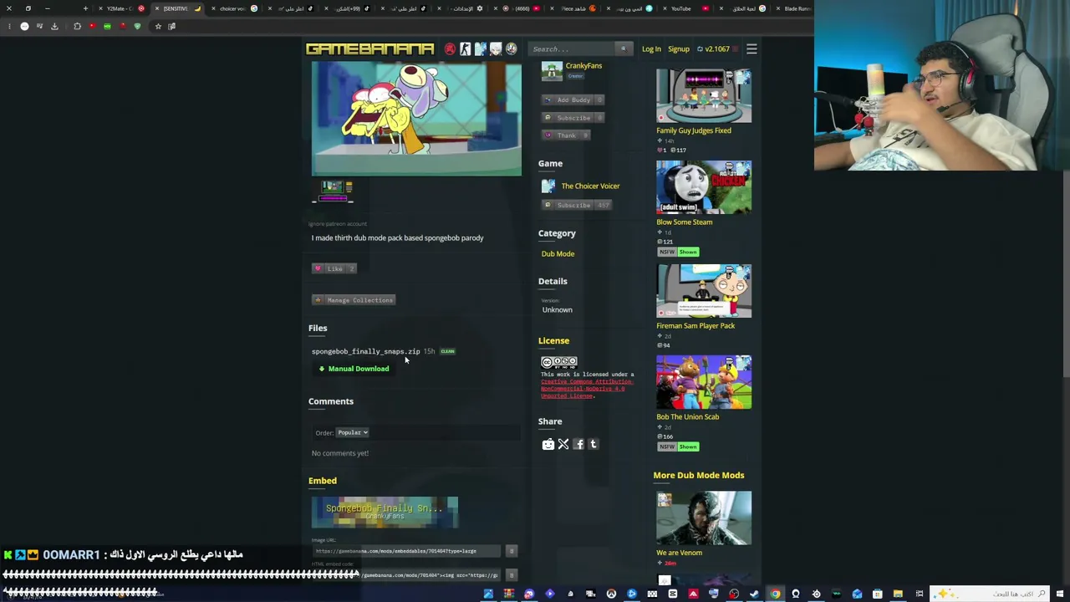This screenshot has width=1070, height=602.
Task: Copy the embed image URL
Action: click(x=512, y=551)
